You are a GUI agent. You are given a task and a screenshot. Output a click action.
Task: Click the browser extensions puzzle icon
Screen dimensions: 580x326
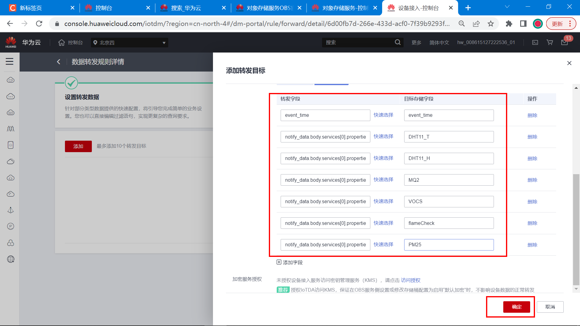[509, 24]
